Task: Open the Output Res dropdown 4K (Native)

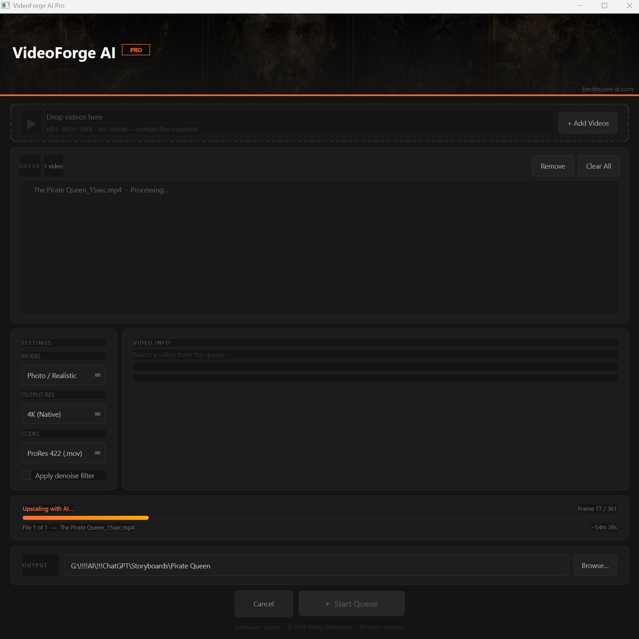Action: 63,414
